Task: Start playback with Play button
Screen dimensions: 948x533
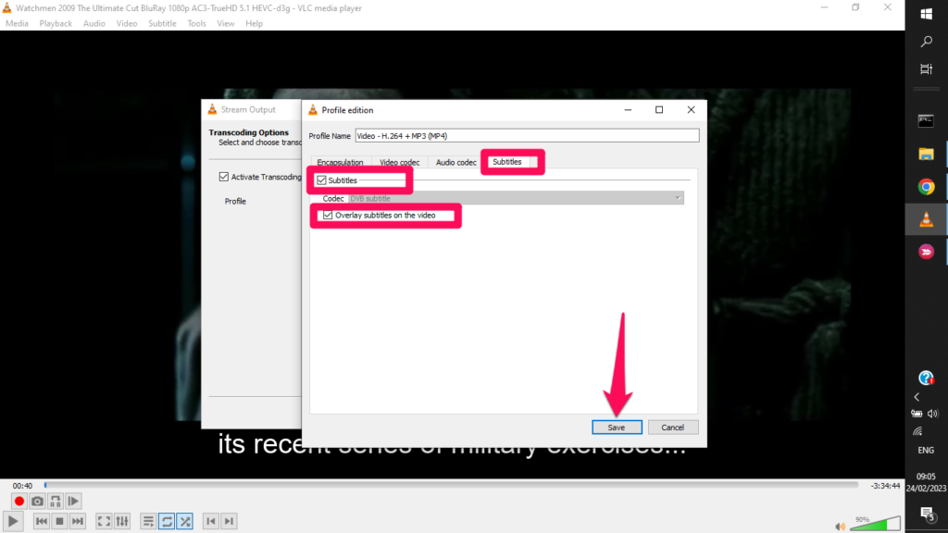Action: pos(13,521)
